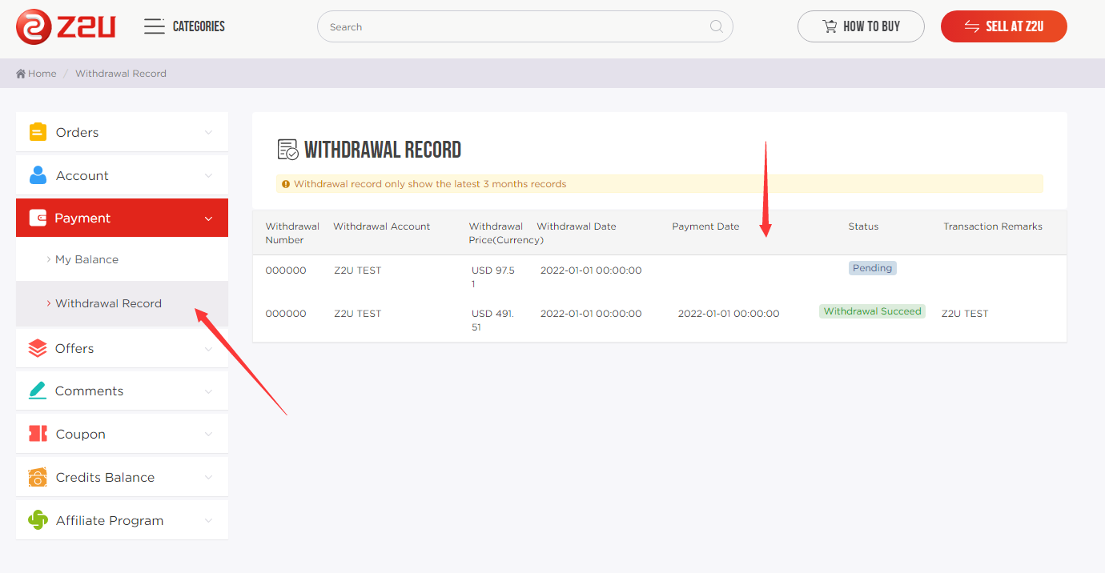The height and width of the screenshot is (573, 1105).
Task: Click the orange Credits Balance icon
Action: (38, 477)
